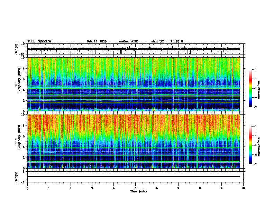Click the ch.1 "Frequency (kHz)" axis label
Viewport: 274px width, 211px height.
click(19, 80)
